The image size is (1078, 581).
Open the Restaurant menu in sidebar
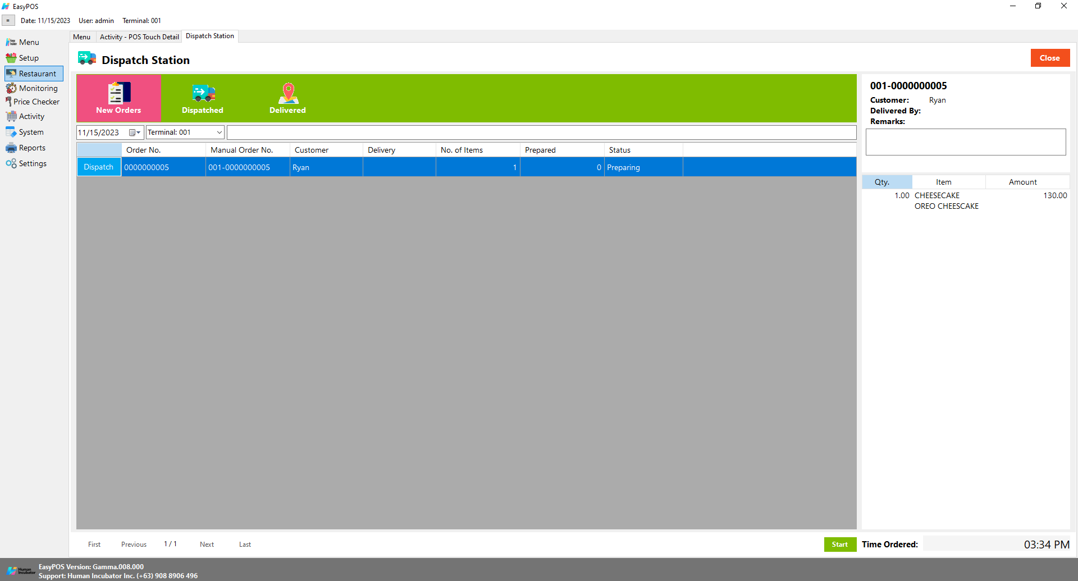(x=34, y=74)
